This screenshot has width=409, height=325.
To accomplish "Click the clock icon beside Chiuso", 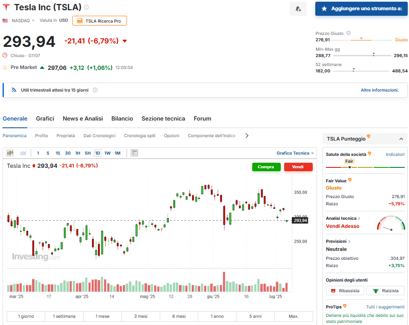I will pyautogui.click(x=5, y=55).
